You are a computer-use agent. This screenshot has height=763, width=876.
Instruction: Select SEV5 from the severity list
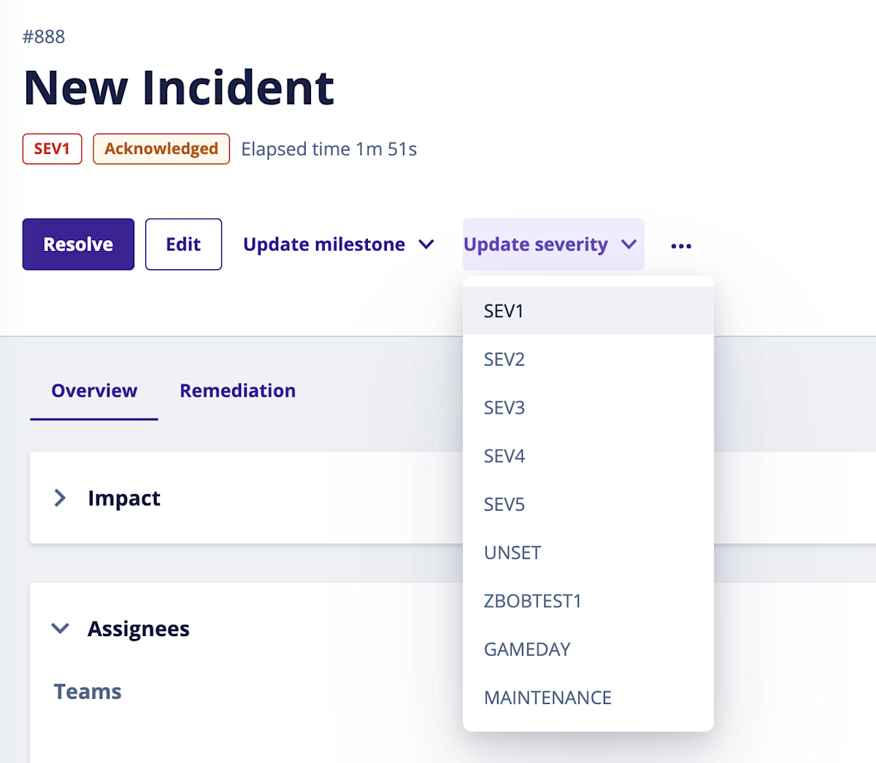click(504, 503)
